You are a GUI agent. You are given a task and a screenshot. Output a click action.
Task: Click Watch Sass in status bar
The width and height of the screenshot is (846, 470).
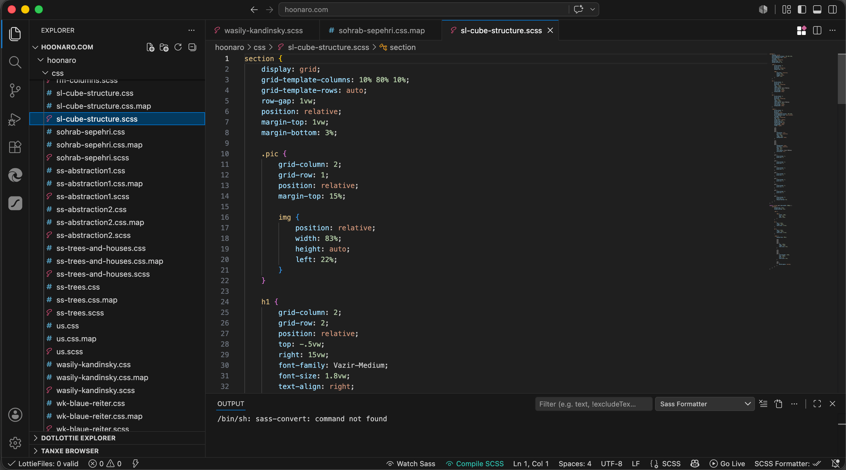[411, 464]
